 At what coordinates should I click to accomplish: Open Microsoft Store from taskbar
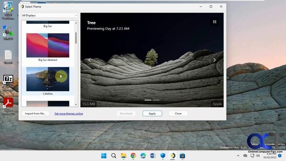click(182, 156)
